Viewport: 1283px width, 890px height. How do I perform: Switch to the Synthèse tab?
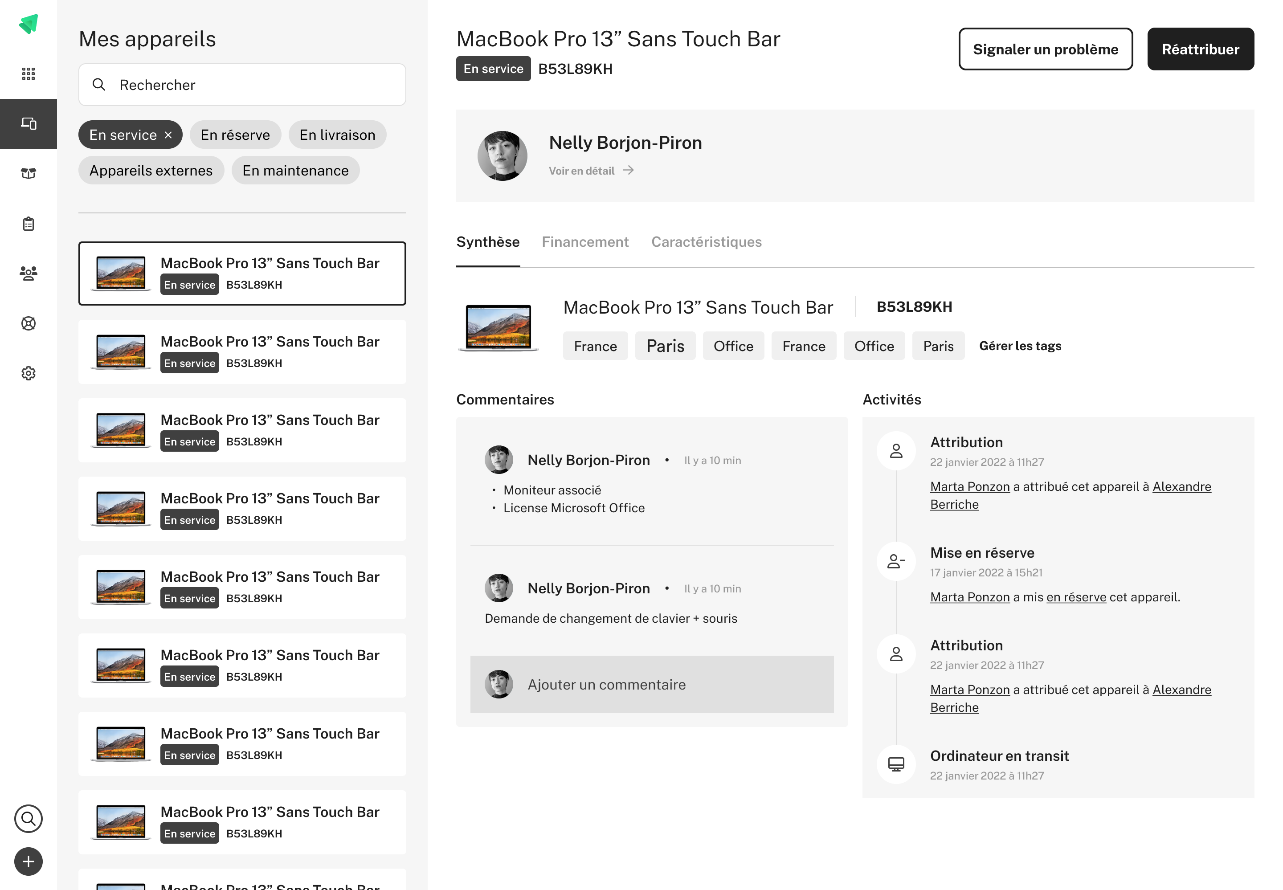[488, 242]
